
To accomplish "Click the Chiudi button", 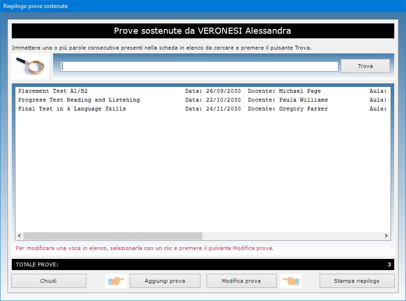I will click(49, 281).
